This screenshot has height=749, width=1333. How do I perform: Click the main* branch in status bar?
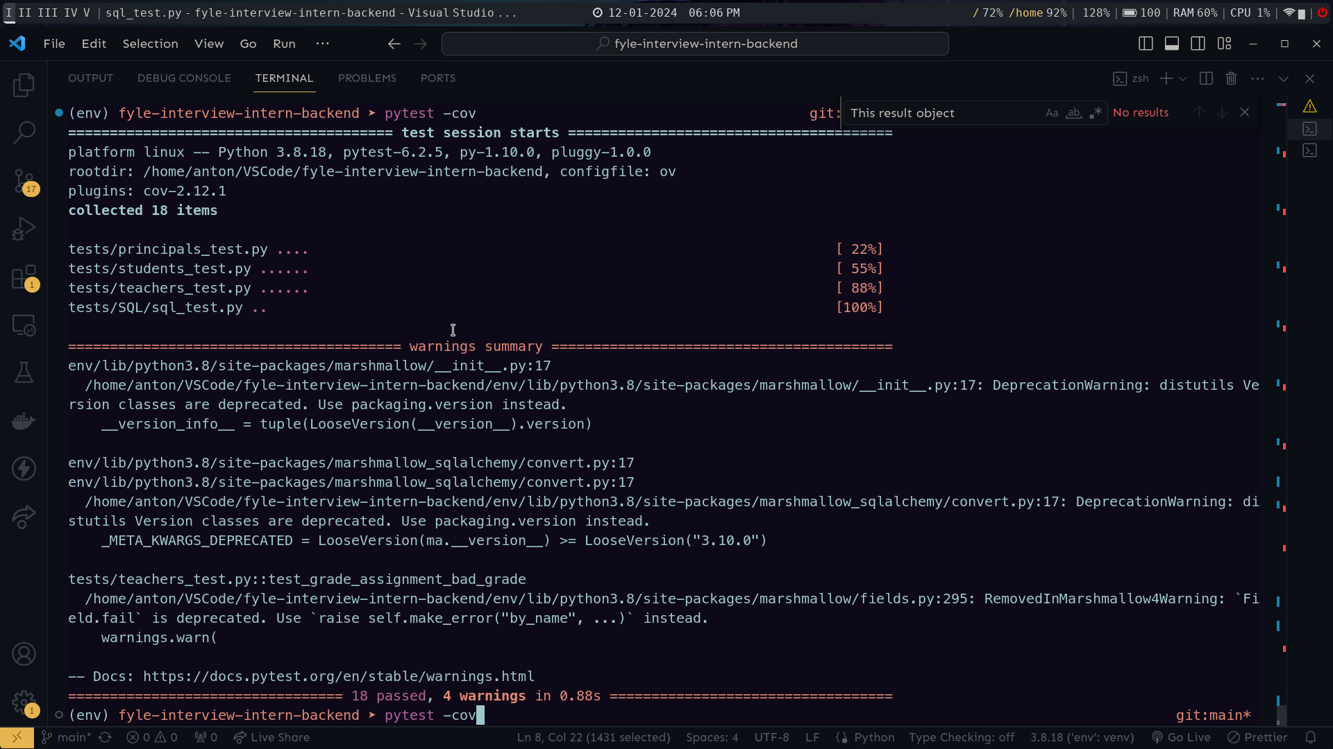[66, 738]
